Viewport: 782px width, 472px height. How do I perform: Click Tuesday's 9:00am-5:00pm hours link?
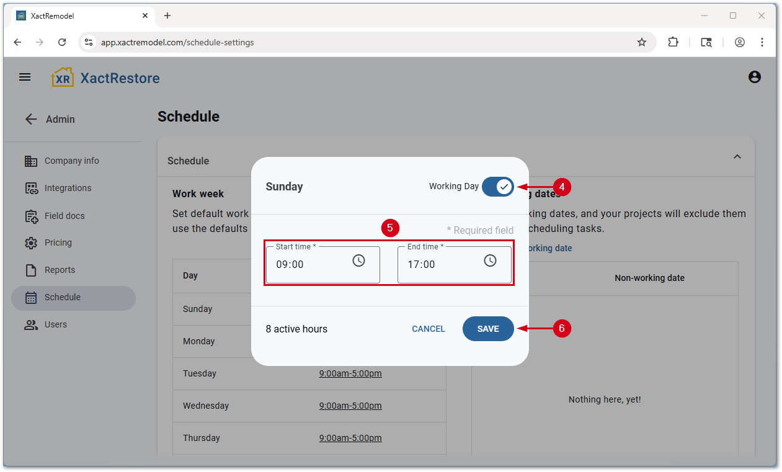tap(350, 373)
